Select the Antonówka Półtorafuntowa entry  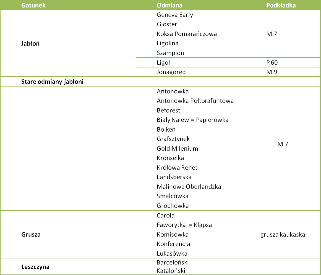195,101
